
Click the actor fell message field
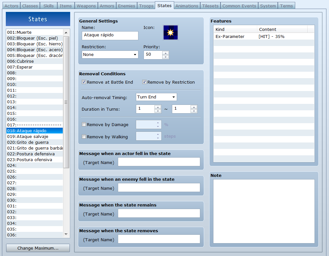tap(159, 162)
